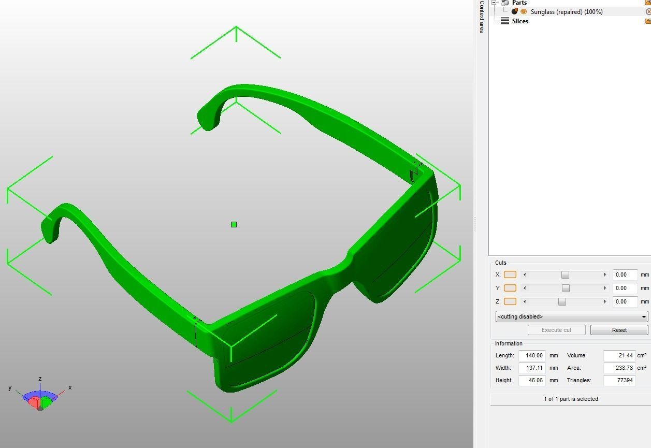Viewport: 651px width, 448px height.
Task: Decrease Z cut with left arrow
Action: [x=525, y=301]
